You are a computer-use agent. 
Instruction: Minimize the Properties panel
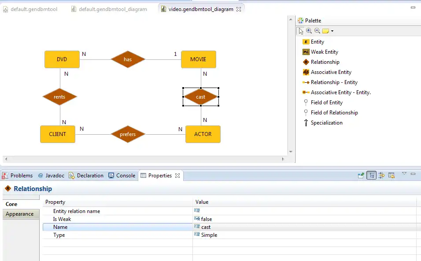413,174
